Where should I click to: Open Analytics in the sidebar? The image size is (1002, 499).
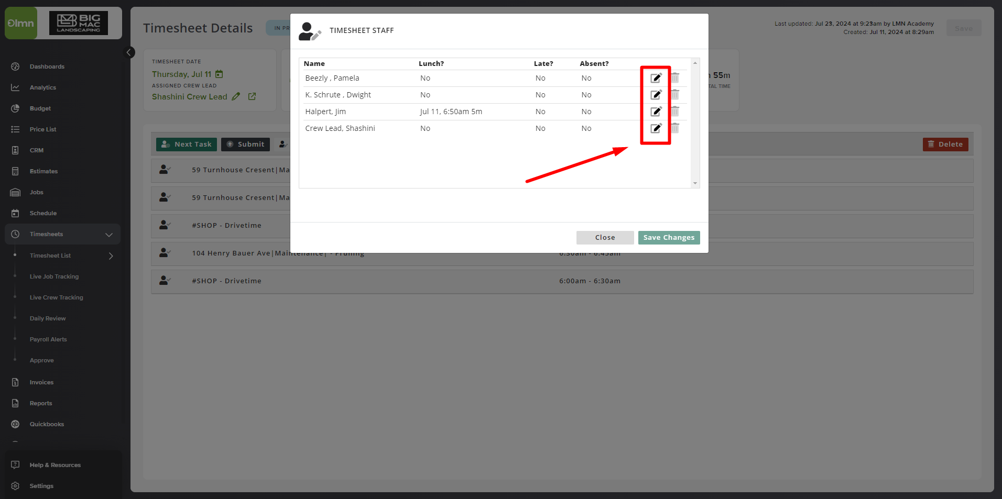coord(43,87)
